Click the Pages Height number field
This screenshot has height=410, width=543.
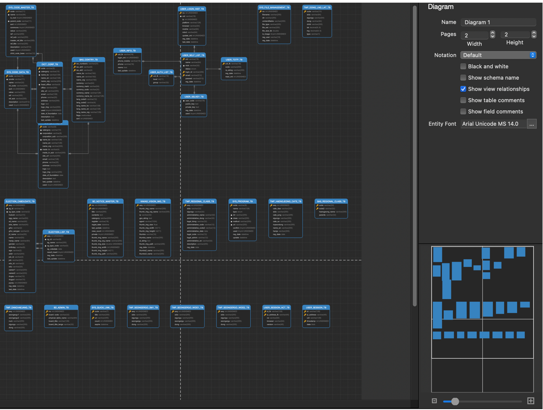pyautogui.click(x=515, y=35)
